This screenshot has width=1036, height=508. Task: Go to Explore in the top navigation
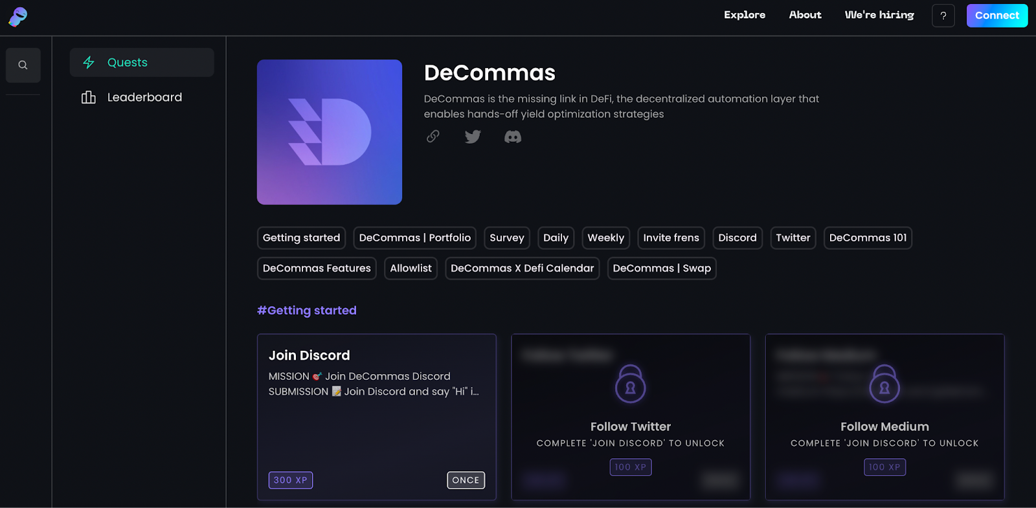745,15
